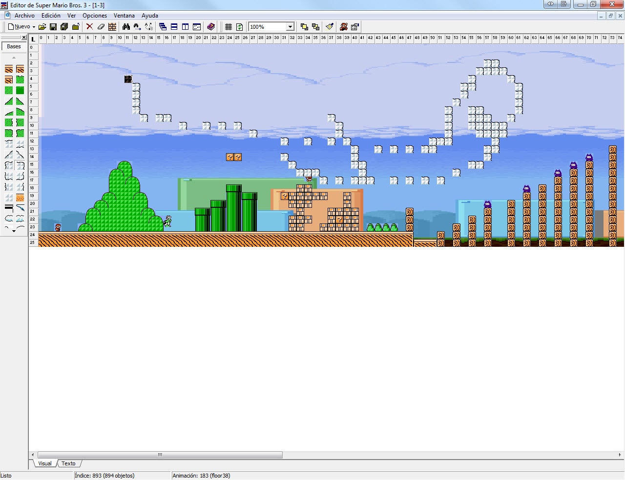Image resolution: width=625 pixels, height=480 pixels.
Task: Close the tile palette panel
Action: [x=23, y=38]
